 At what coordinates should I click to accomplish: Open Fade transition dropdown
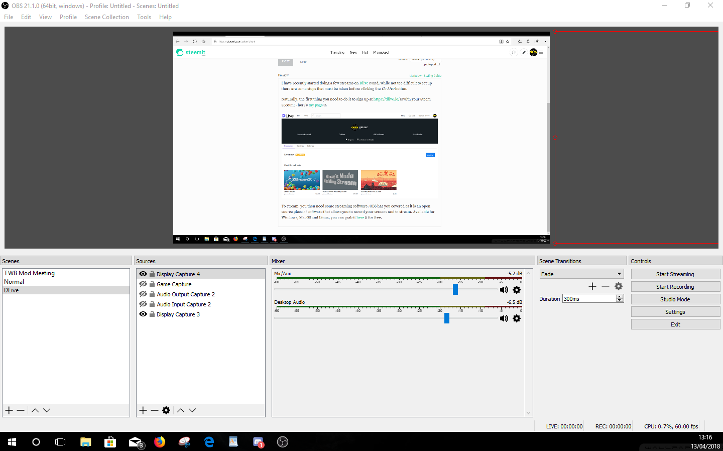click(581, 274)
